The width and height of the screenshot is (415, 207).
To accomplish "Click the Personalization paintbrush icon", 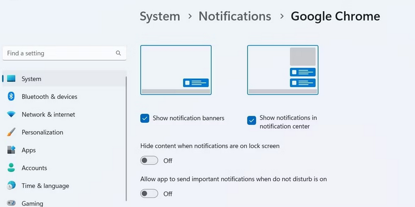I will pos(11,132).
